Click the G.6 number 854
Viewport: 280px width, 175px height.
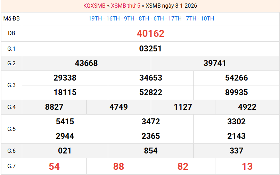[151, 151]
